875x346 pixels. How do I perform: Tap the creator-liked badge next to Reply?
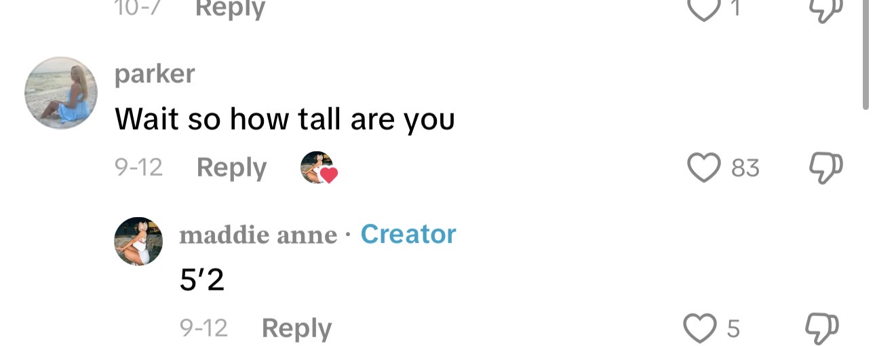pyautogui.click(x=319, y=168)
